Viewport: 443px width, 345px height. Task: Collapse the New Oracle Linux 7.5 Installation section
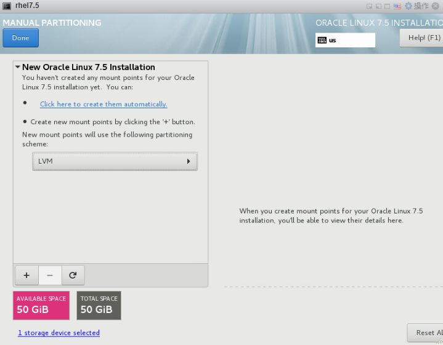tap(18, 67)
